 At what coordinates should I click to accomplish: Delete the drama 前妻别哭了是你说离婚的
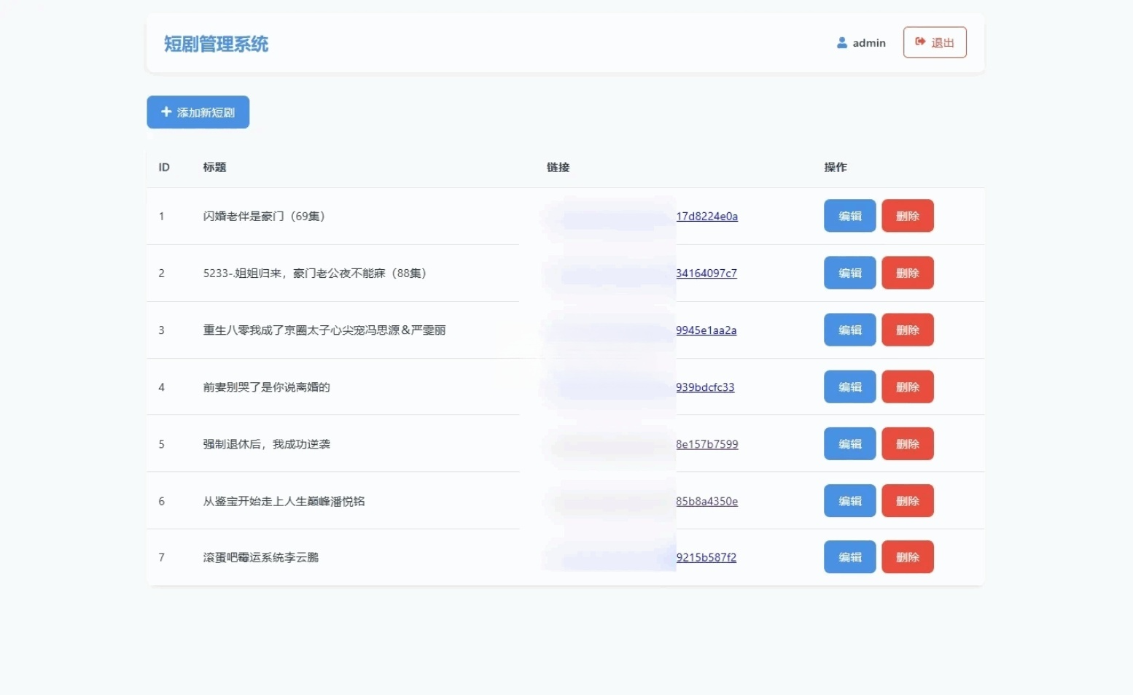point(908,387)
